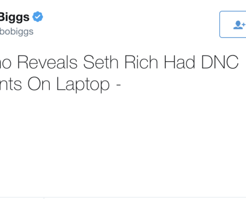The width and height of the screenshot is (246, 199).
Task: Click the small tick on bottom divider
Action: [x=44, y=198]
